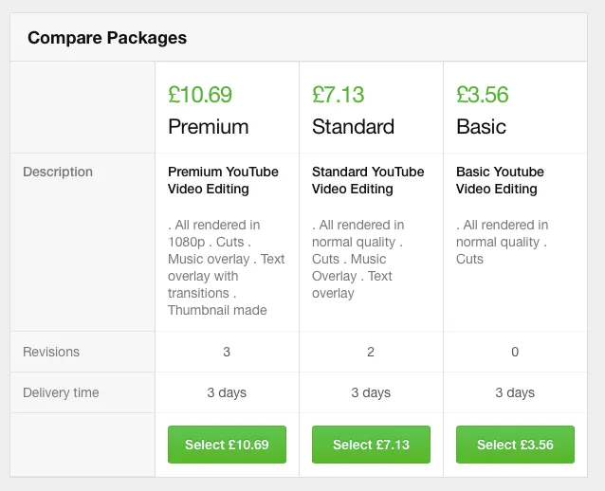Click the Standard revisions count of 2
Image resolution: width=605 pixels, height=491 pixels.
click(371, 352)
